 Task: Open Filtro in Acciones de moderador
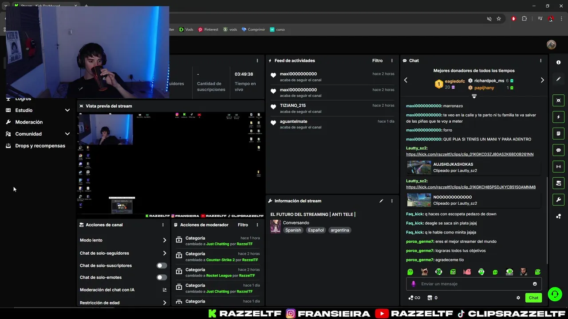tap(243, 225)
